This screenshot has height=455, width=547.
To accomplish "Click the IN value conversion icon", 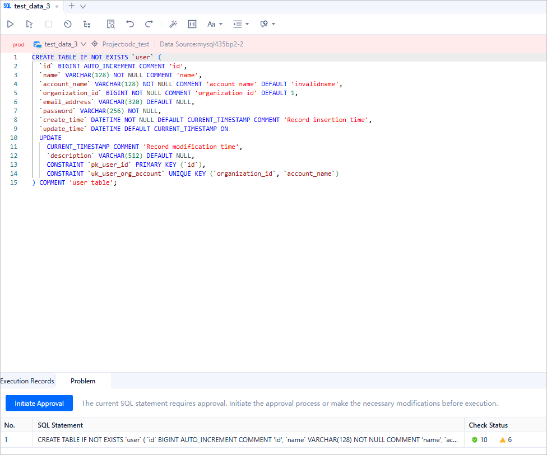I will click(192, 24).
